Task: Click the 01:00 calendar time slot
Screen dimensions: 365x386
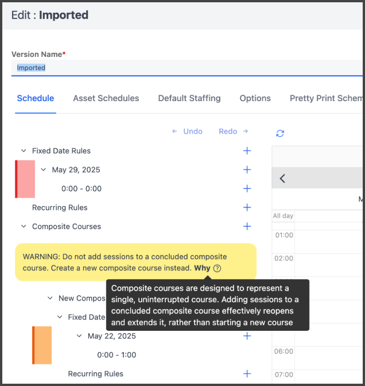Action: click(x=329, y=242)
